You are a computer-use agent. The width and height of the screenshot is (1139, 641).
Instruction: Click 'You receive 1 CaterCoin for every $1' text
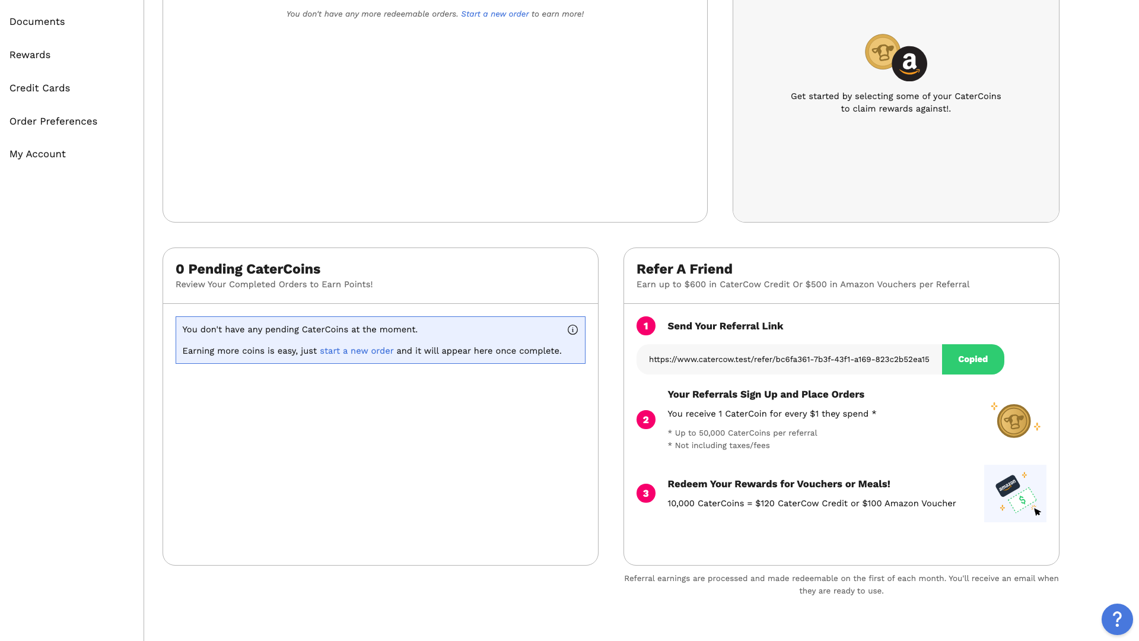(x=772, y=414)
